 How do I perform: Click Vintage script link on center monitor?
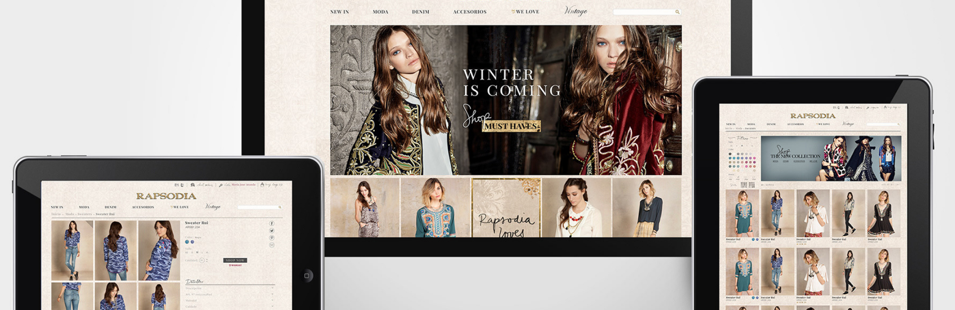[575, 11]
